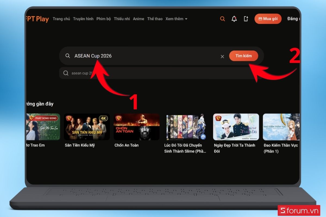Clear search text with the X icon
This screenshot has width=326, height=217.
222,56
